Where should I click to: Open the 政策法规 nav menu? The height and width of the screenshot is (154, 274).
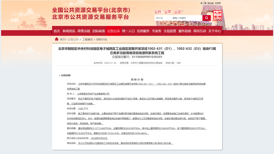point(84,31)
